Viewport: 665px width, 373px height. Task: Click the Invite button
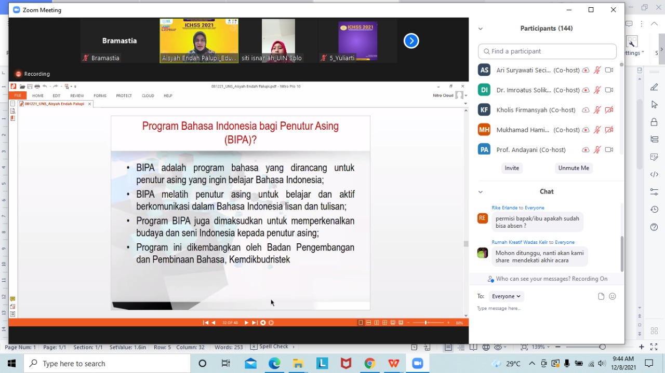512,168
